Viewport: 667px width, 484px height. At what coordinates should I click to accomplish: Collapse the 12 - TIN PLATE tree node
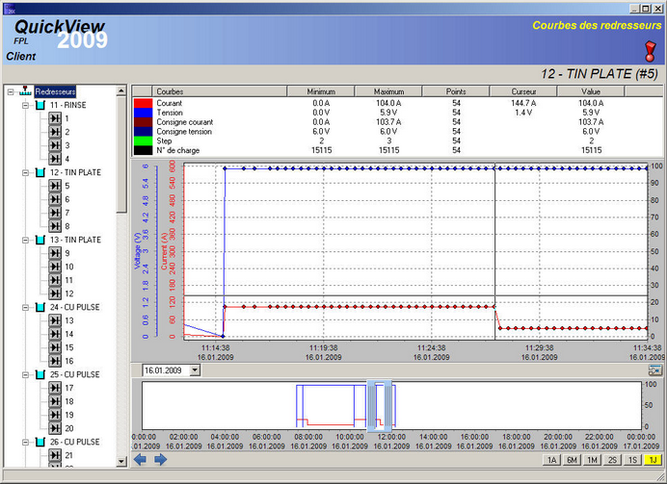tap(25, 173)
